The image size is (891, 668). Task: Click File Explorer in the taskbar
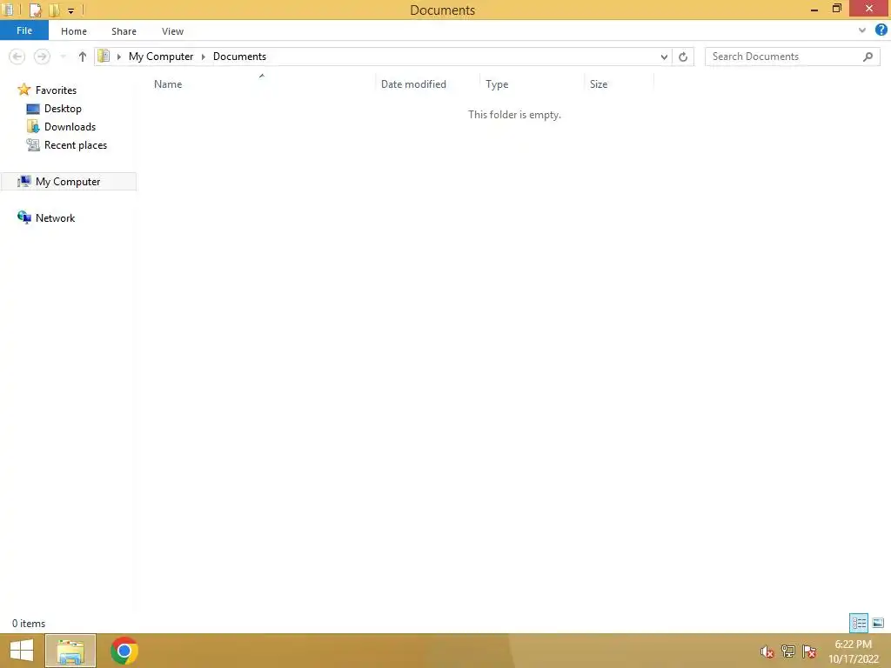70,651
